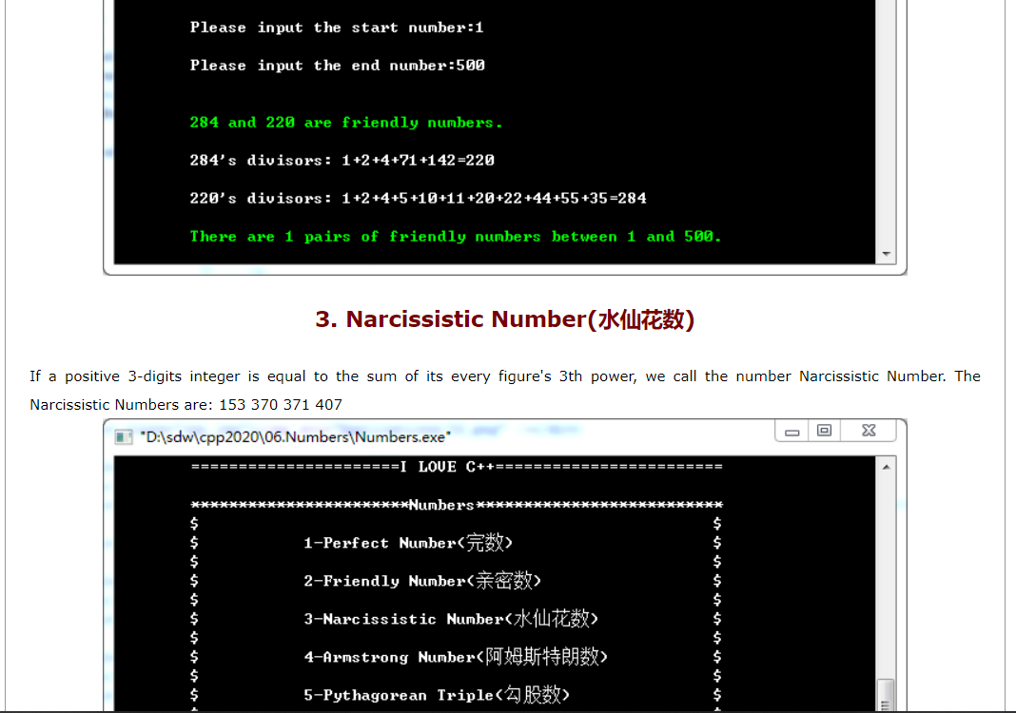Close the Numbers.exe console window
Viewport: 1016px width, 713px height.
pyautogui.click(x=869, y=431)
